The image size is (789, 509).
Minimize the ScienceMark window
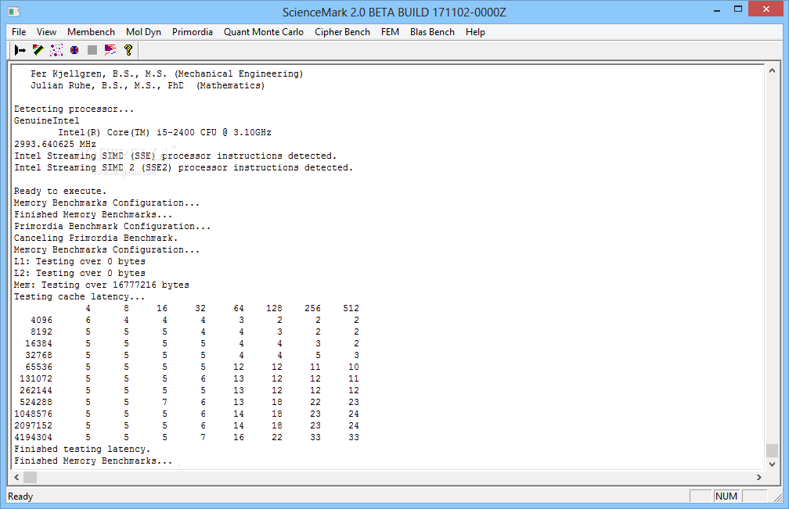(x=716, y=9)
